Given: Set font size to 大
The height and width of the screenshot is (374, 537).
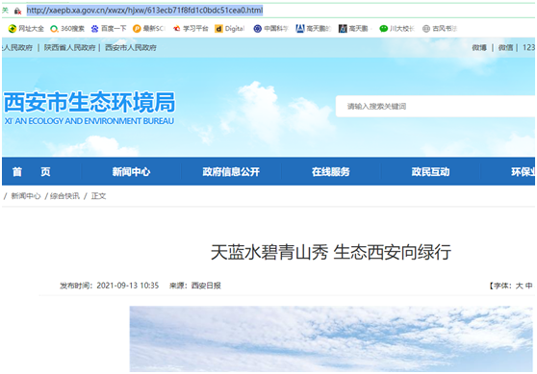Looking at the screenshot, I should (519, 286).
